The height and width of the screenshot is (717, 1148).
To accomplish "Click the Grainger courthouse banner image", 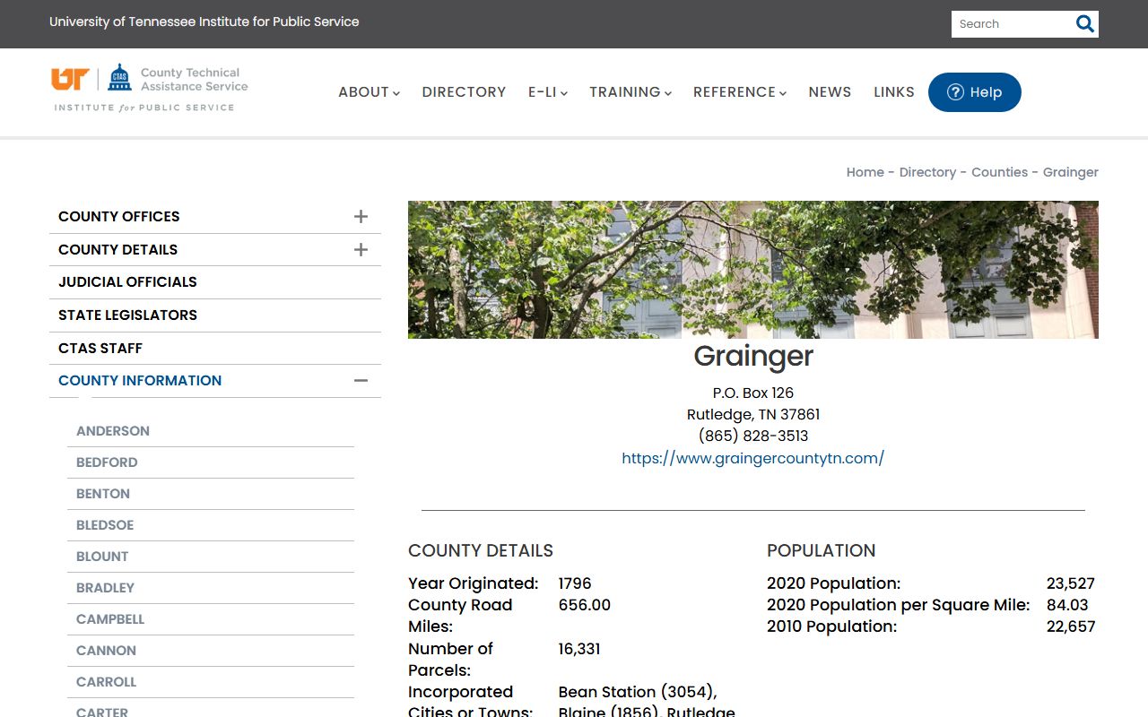I will coord(753,270).
